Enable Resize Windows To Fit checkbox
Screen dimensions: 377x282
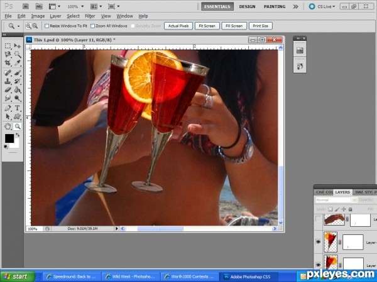(x=47, y=26)
